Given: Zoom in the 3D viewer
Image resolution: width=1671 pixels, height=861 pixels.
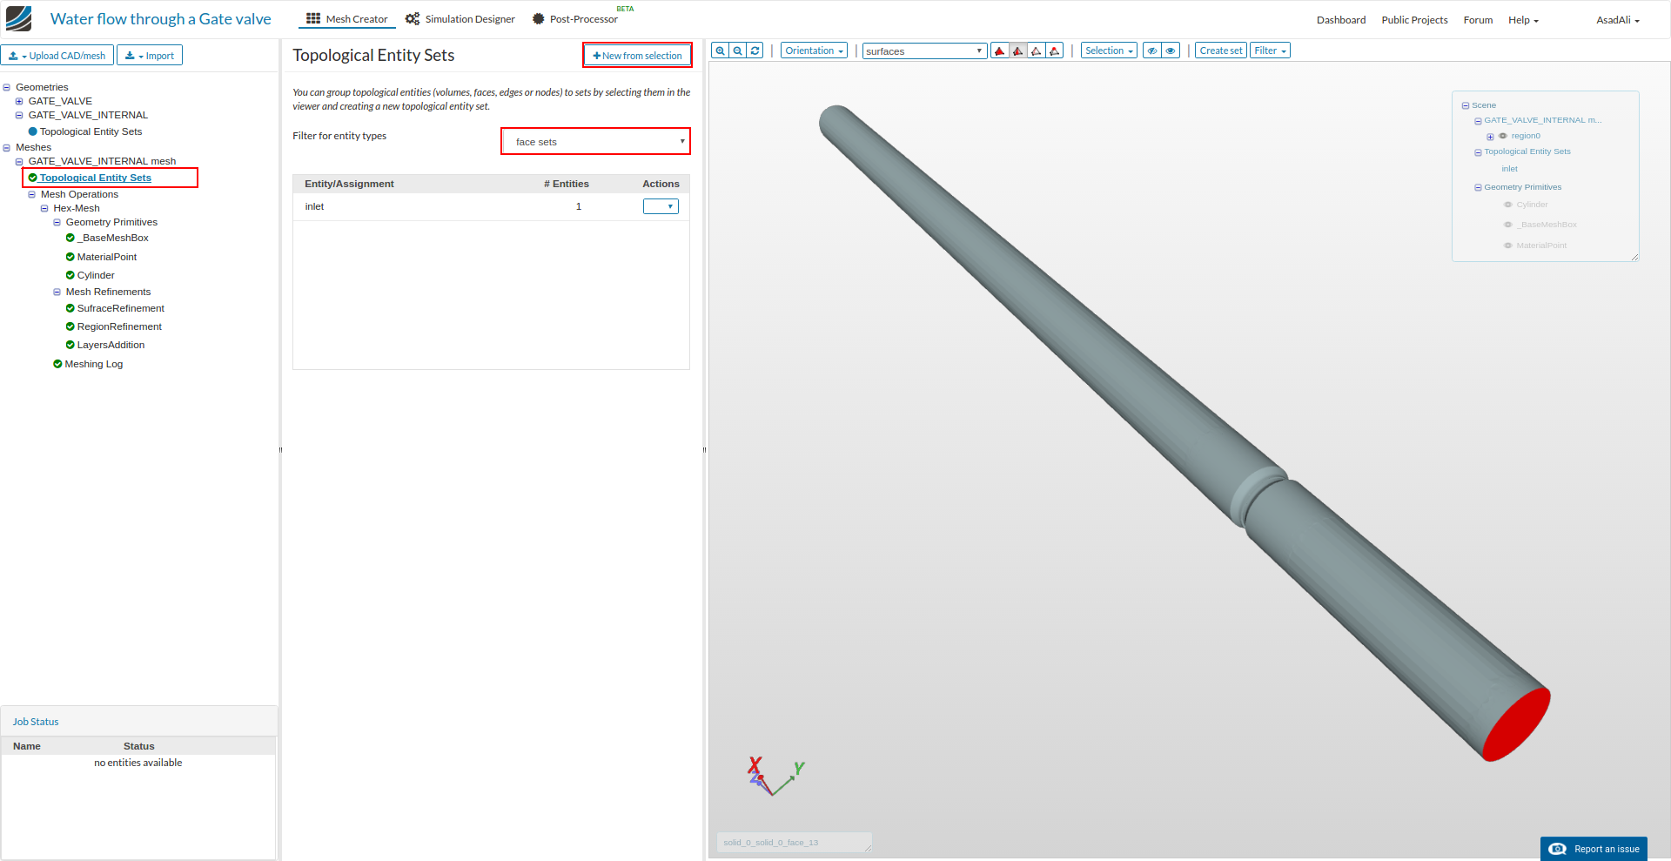Looking at the screenshot, I should coord(720,50).
